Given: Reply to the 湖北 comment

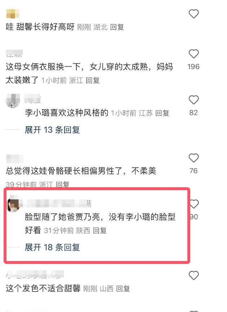Looking at the screenshot, I should click(x=117, y=27).
